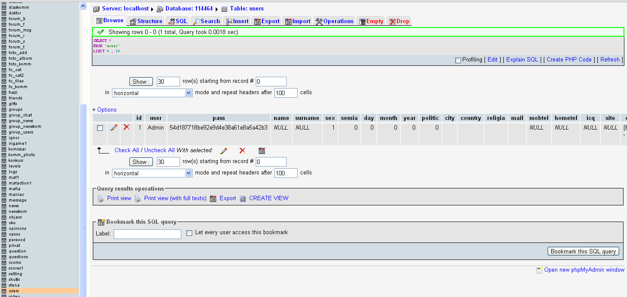This screenshot has width=627, height=297.
Task: Click the printer icon beside Print view
Action: pyautogui.click(x=100, y=198)
